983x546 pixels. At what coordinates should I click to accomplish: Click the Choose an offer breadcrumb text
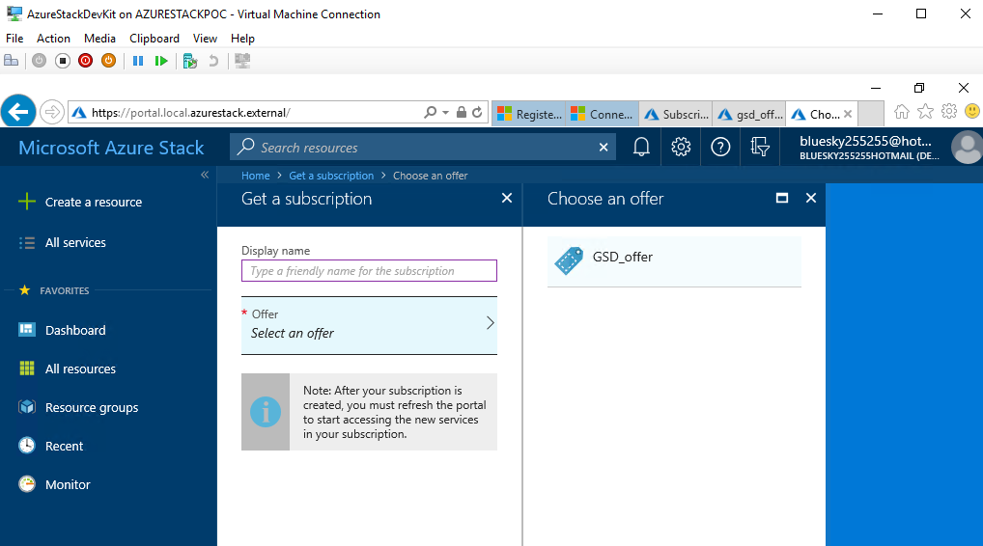pyautogui.click(x=430, y=176)
